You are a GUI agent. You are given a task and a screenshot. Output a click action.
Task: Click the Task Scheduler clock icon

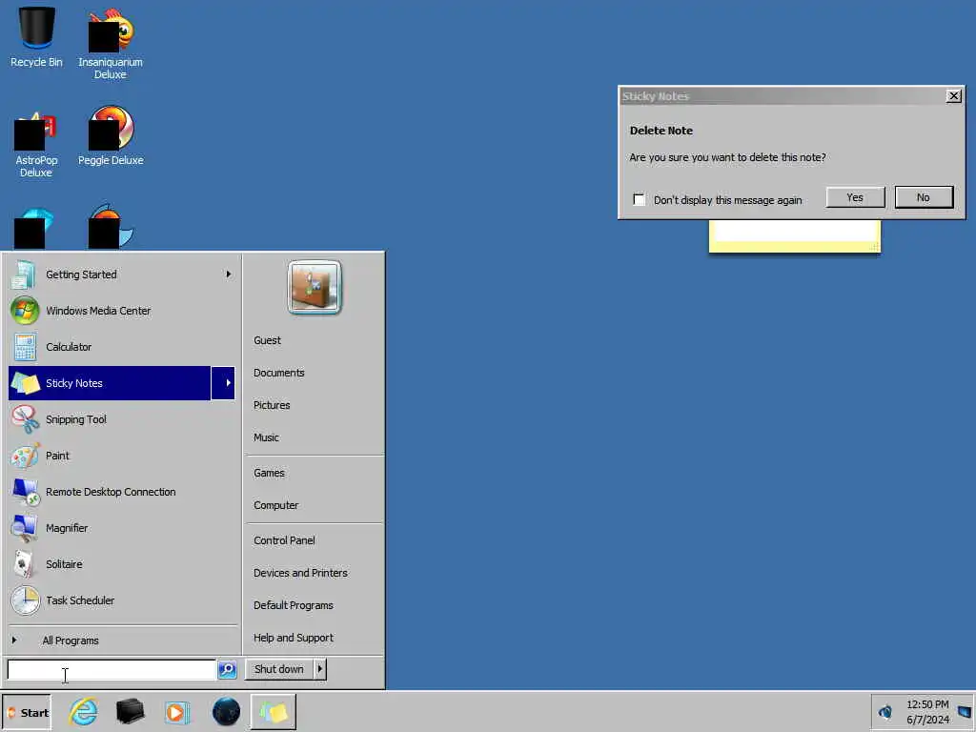(x=25, y=600)
